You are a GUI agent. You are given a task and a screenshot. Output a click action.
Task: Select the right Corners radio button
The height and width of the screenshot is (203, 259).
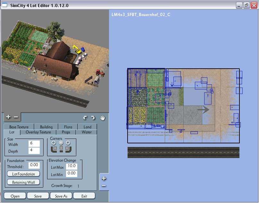[x=68, y=143]
